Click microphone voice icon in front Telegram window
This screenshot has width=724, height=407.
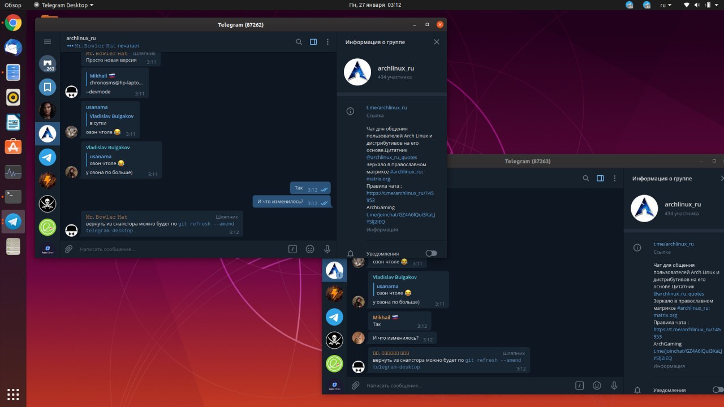click(x=327, y=249)
